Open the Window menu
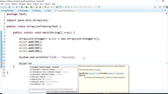168x94 pixels. tap(47, 4)
